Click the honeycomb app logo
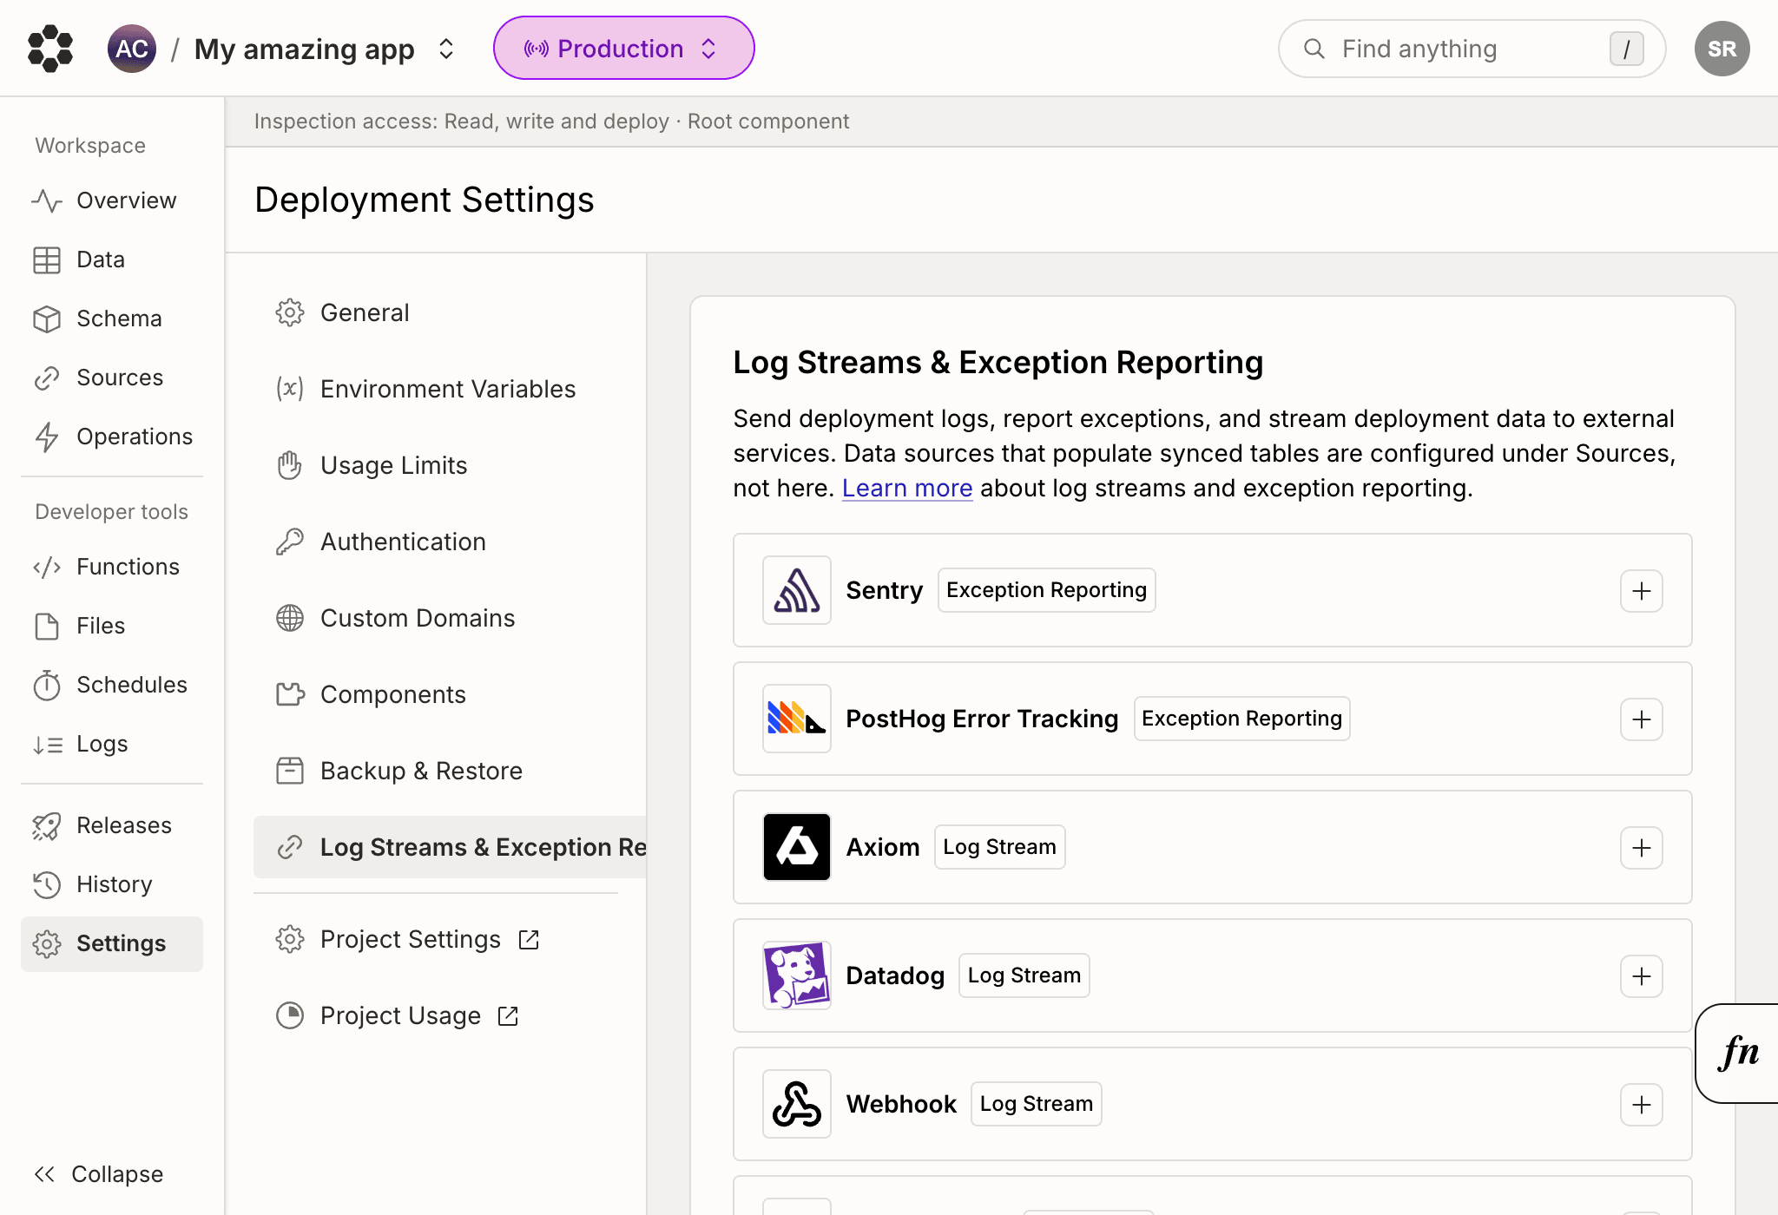 [x=50, y=49]
